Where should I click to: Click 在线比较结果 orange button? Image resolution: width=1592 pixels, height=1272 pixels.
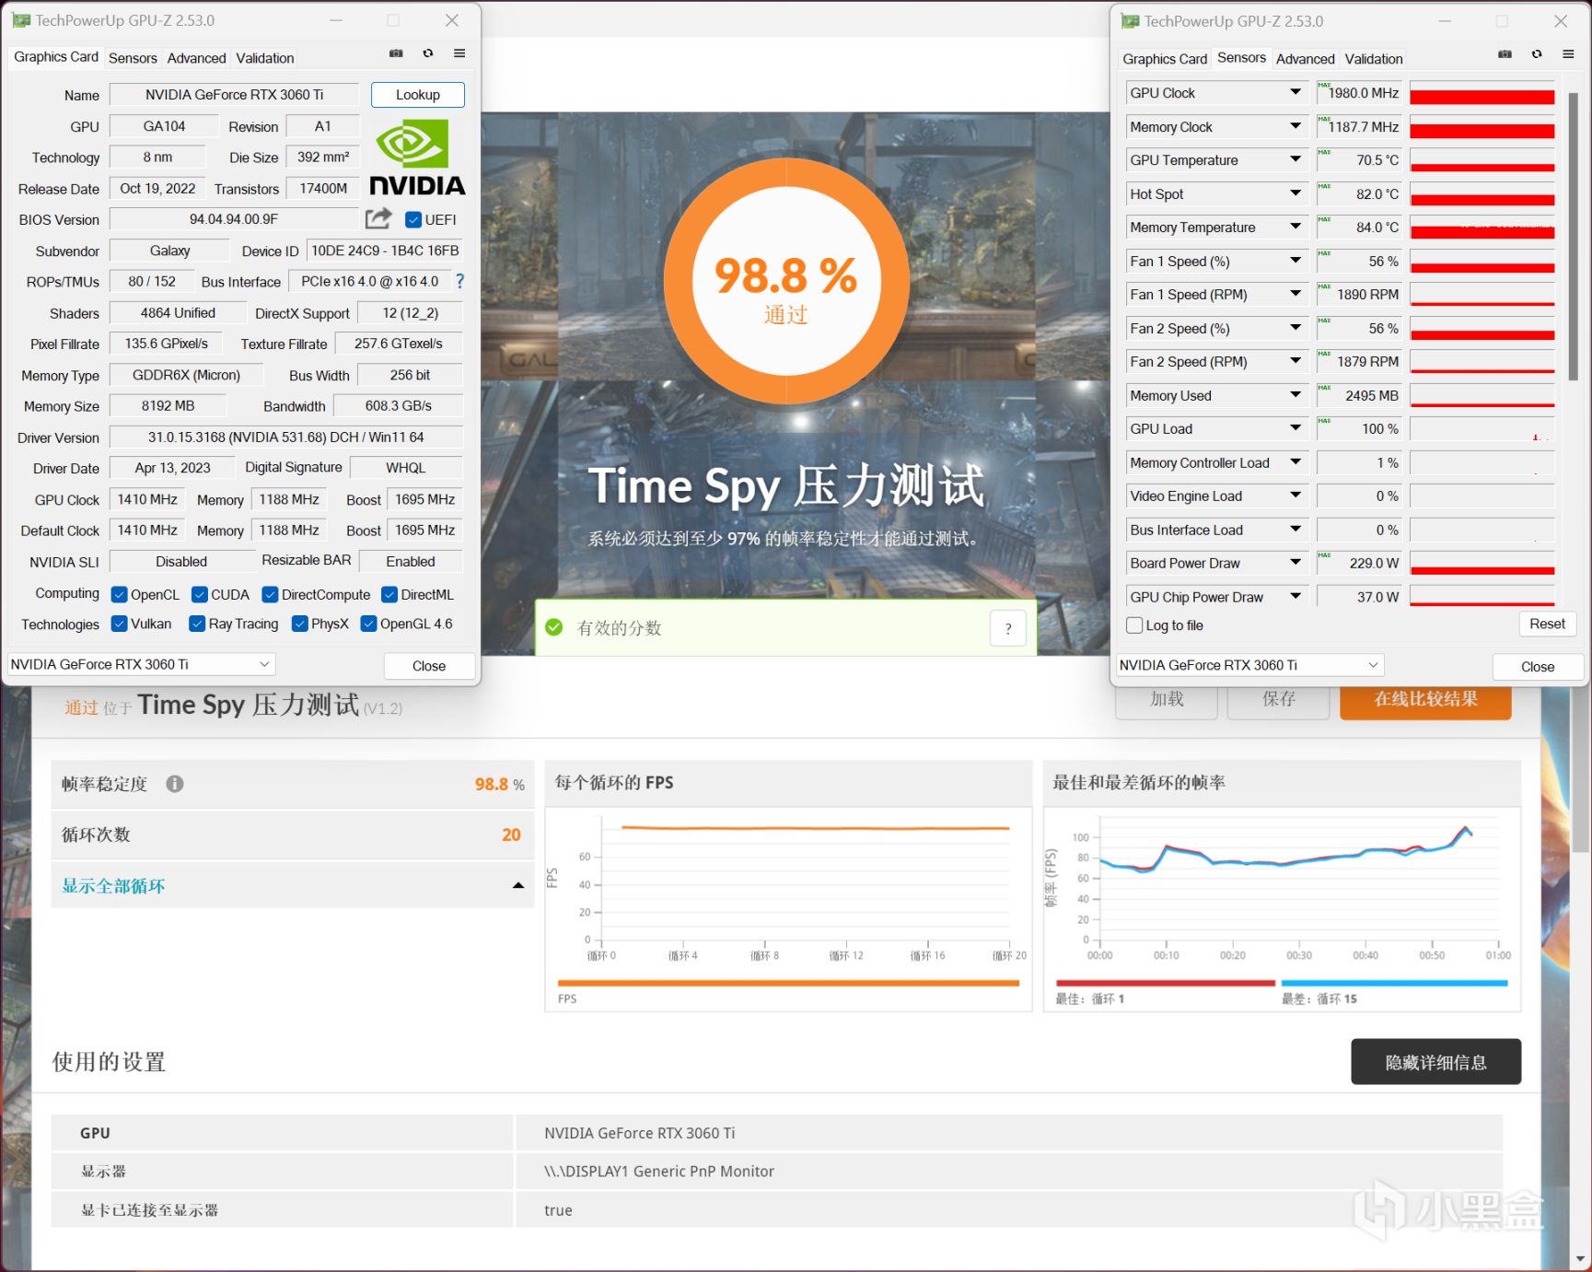(x=1425, y=699)
